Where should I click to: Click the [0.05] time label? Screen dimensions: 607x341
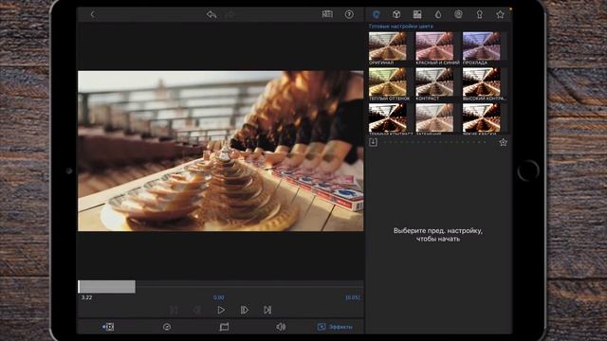click(x=353, y=297)
